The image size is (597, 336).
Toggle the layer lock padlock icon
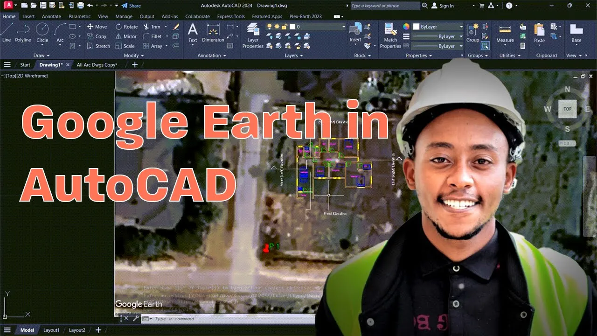click(285, 27)
